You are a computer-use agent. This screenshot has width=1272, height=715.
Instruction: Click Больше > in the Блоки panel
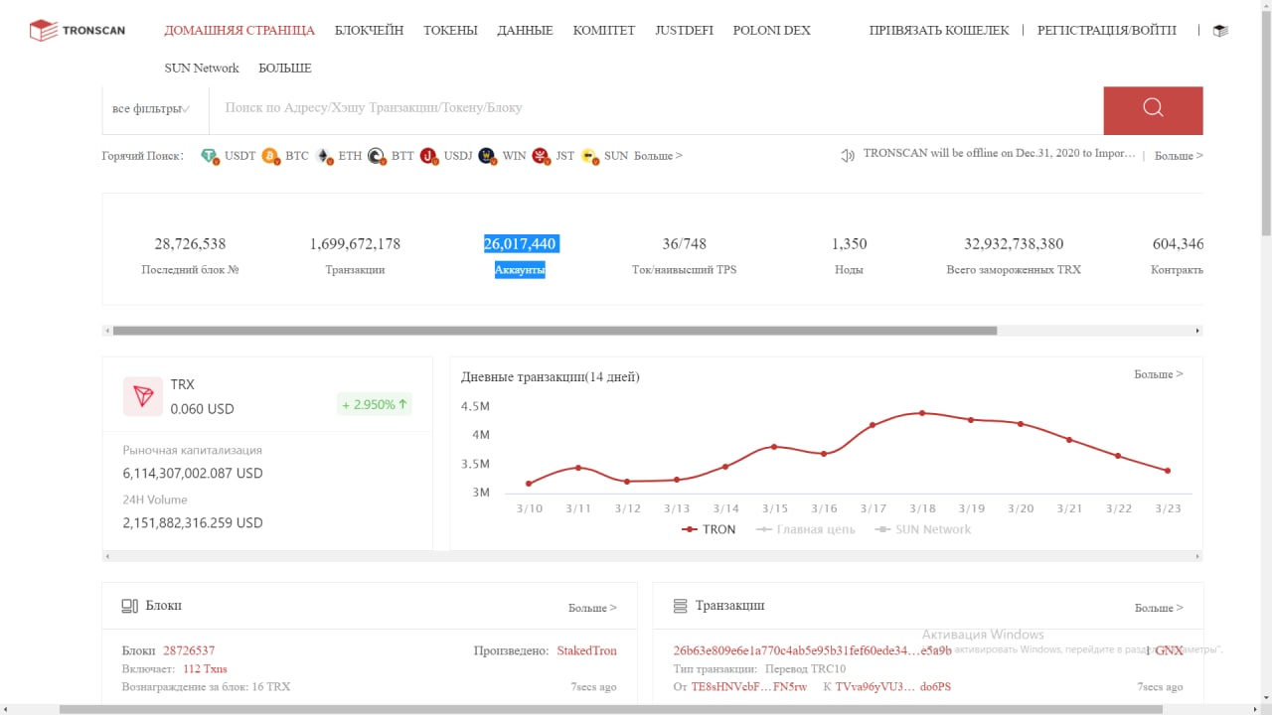(x=592, y=608)
